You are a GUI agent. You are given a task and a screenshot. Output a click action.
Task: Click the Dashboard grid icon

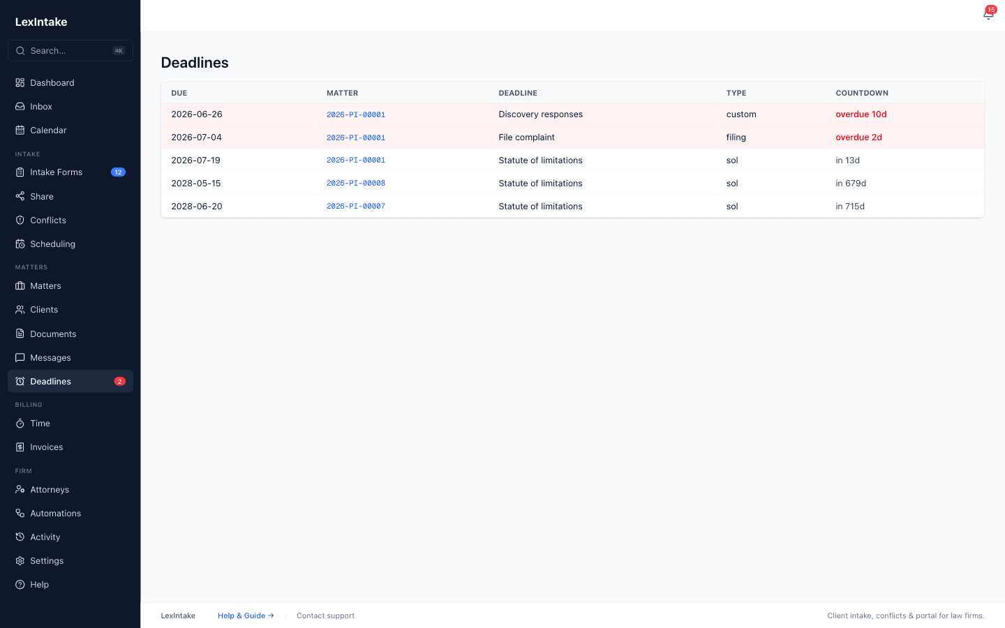click(20, 82)
